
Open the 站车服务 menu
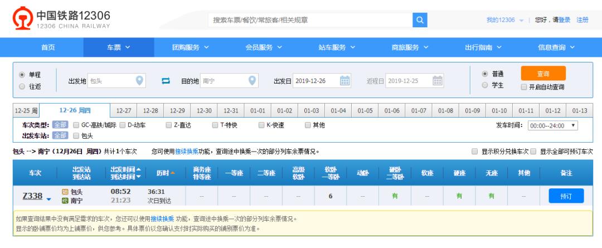point(337,47)
